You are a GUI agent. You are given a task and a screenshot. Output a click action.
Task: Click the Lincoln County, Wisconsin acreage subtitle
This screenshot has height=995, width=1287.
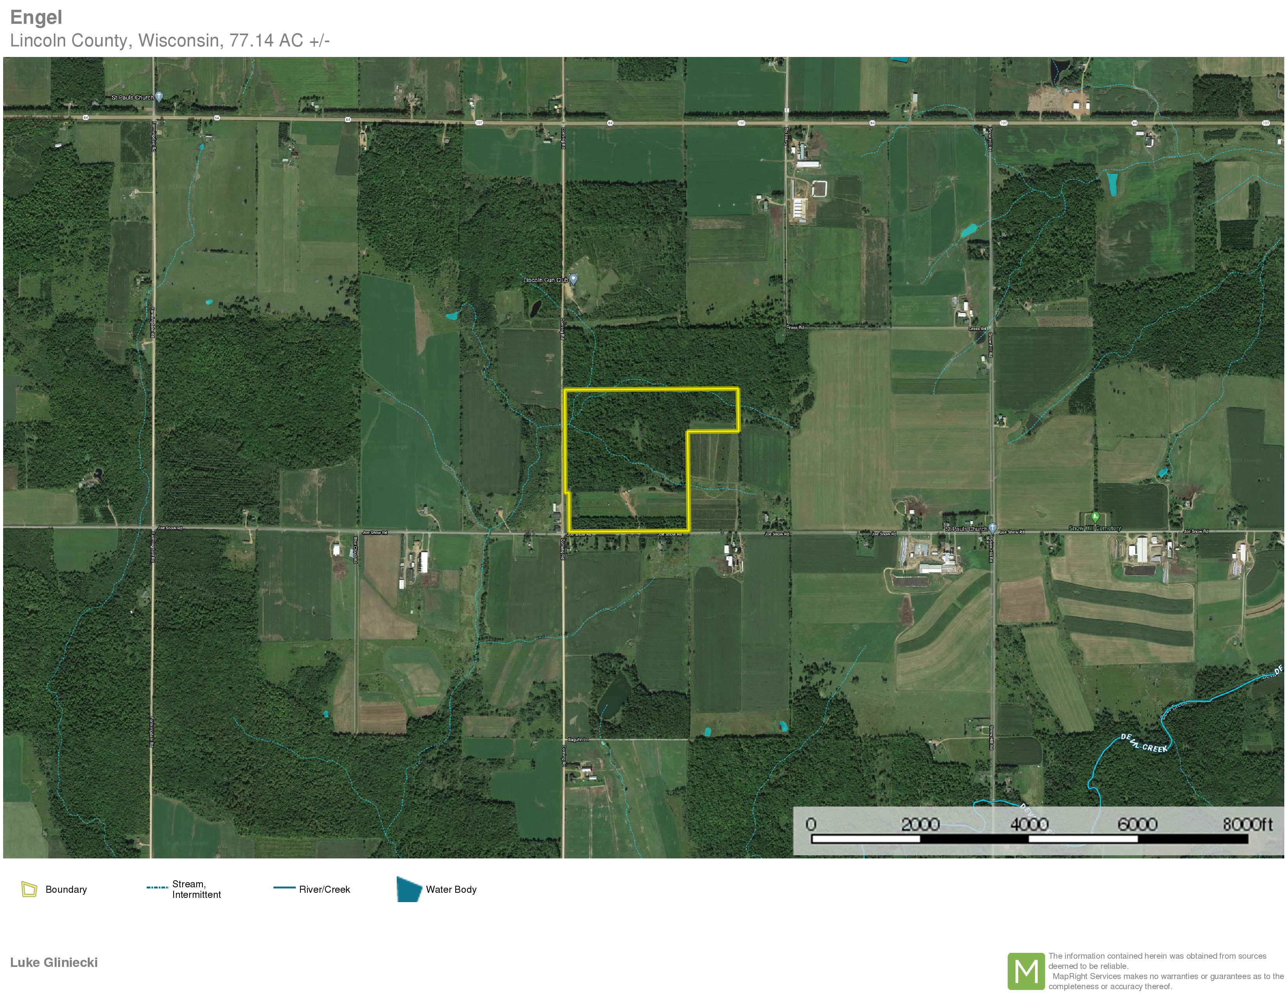tap(170, 41)
